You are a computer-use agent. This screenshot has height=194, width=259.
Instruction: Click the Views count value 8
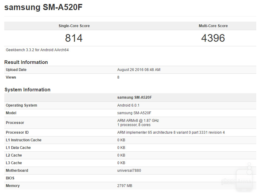118,77
